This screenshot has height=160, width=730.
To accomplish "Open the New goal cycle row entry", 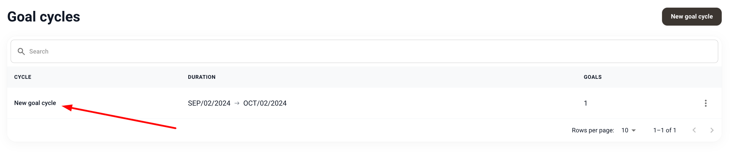I will 35,103.
